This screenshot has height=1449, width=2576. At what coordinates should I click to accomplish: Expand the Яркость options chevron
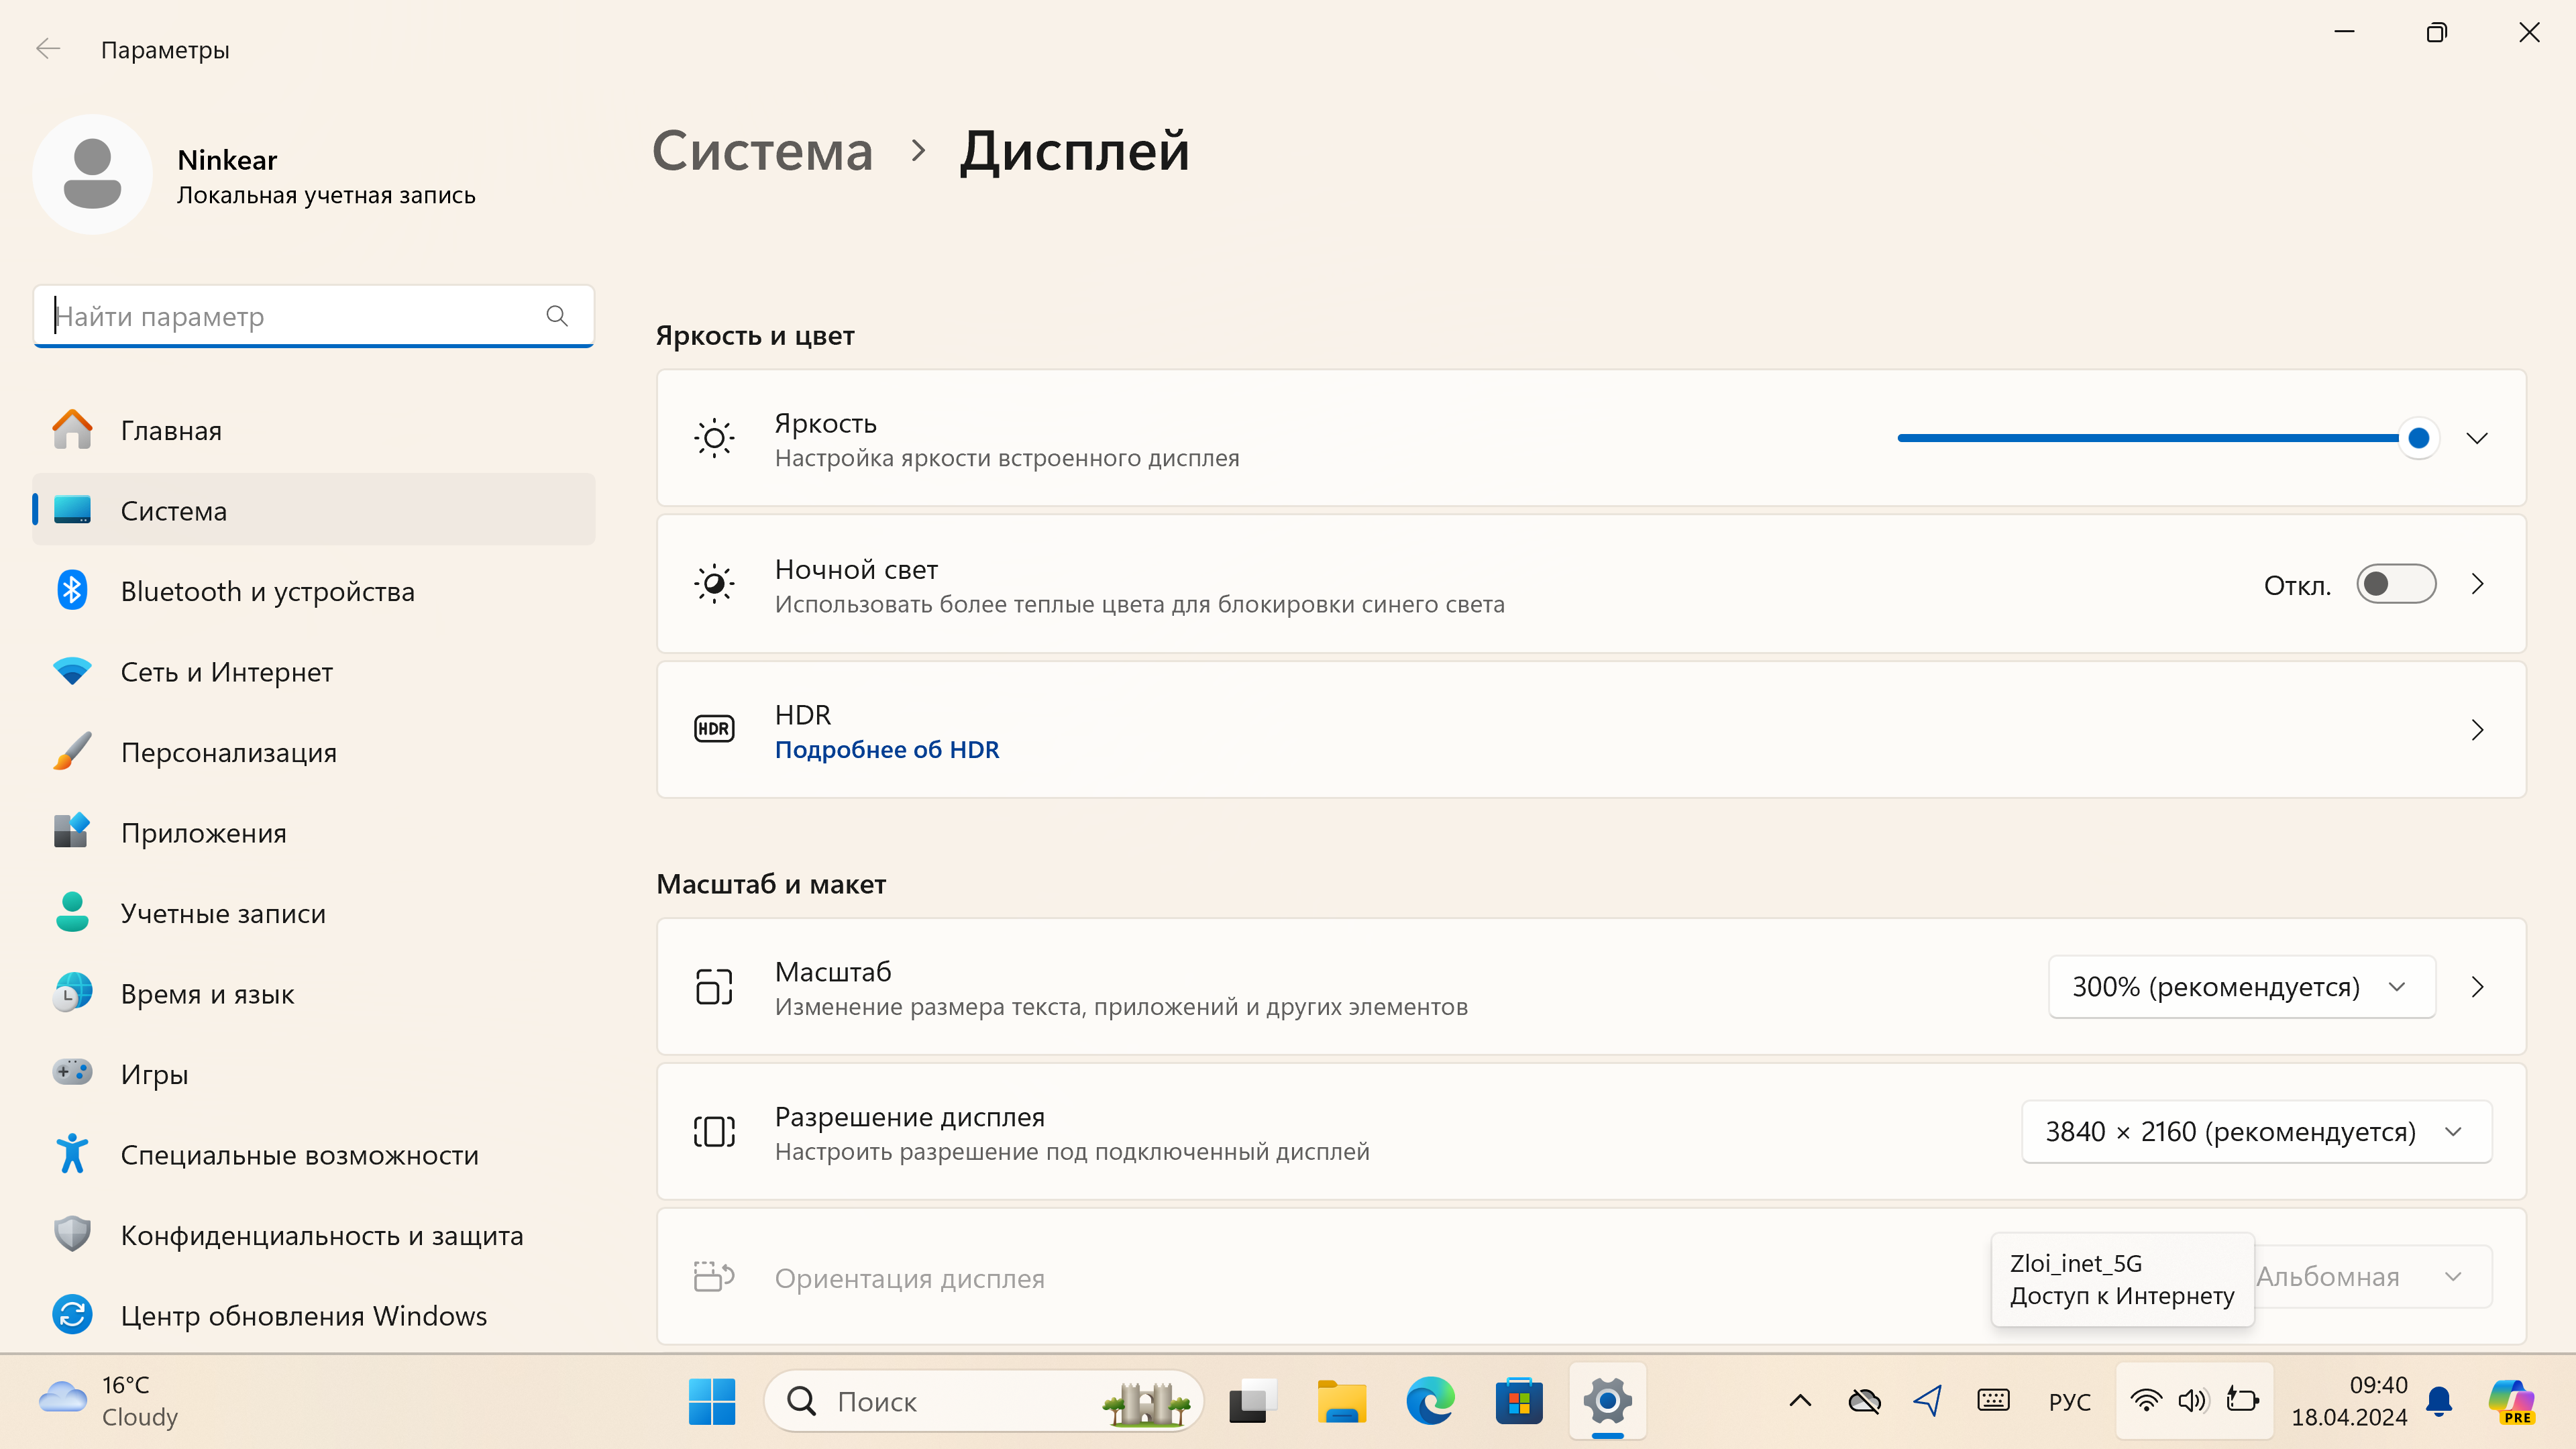pyautogui.click(x=2476, y=438)
